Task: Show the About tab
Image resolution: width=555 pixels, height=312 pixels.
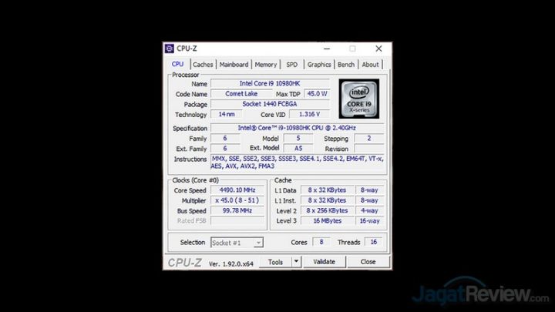Action: [371, 65]
